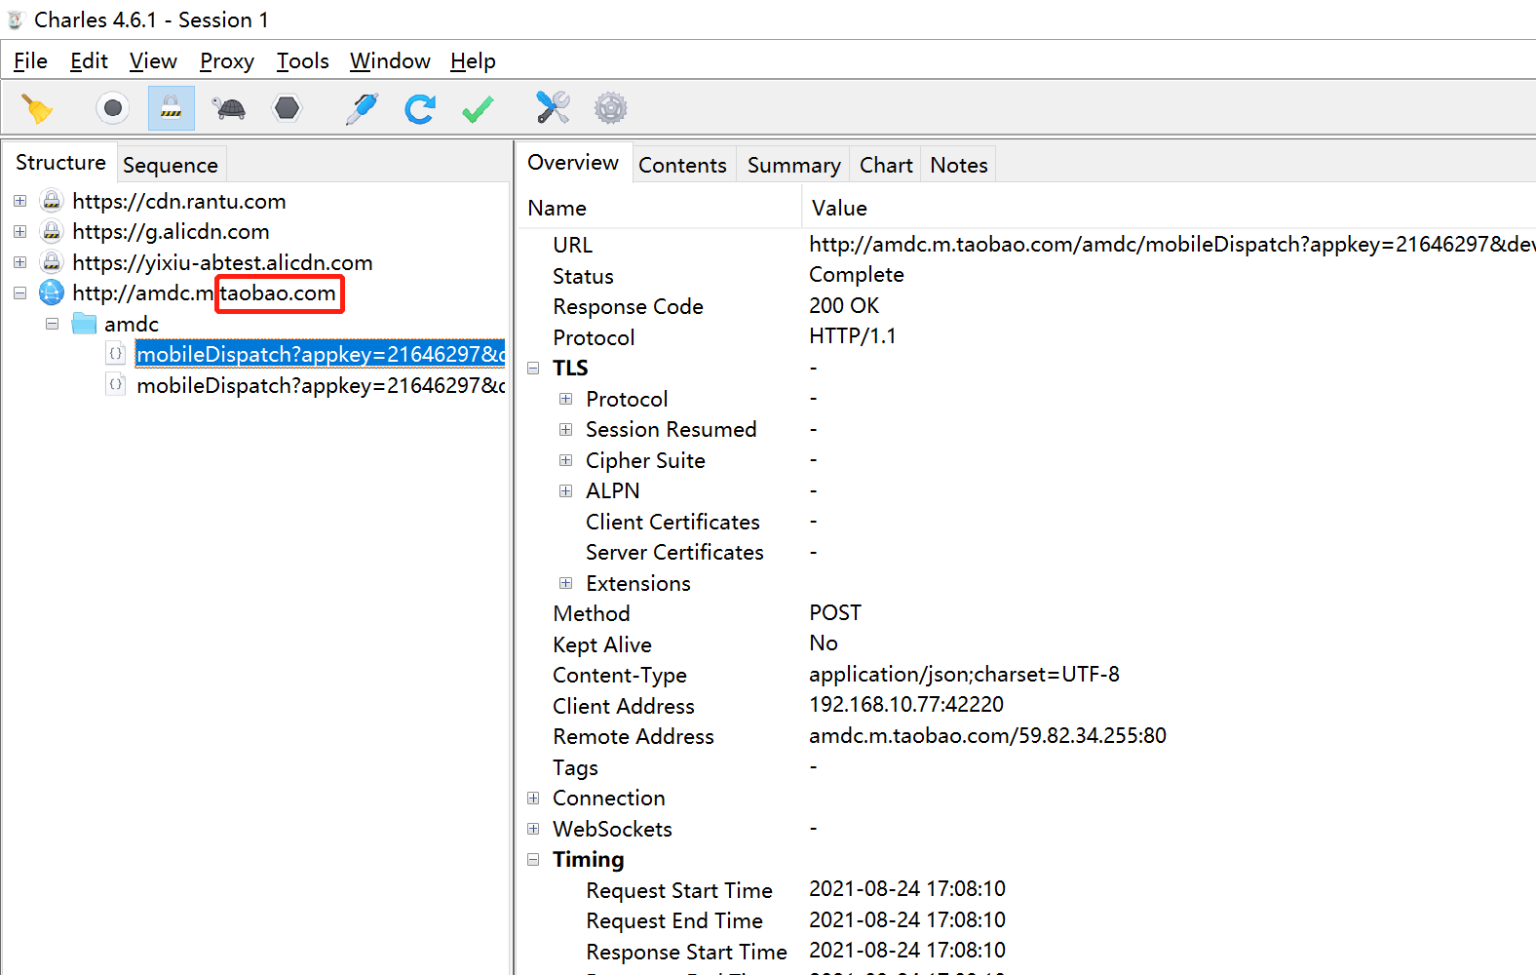This screenshot has height=975, width=1536.
Task: Open the Summary tab
Action: coord(793,165)
